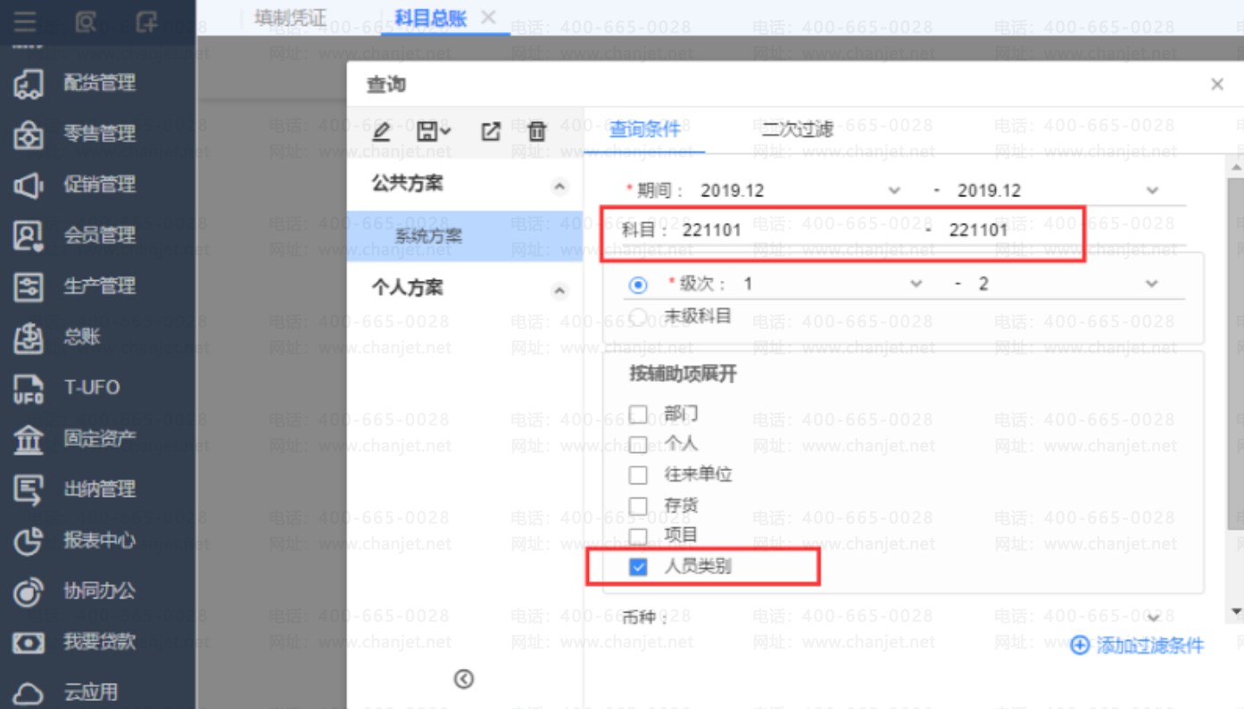Open the 期间 end period dropdown

pos(1152,190)
